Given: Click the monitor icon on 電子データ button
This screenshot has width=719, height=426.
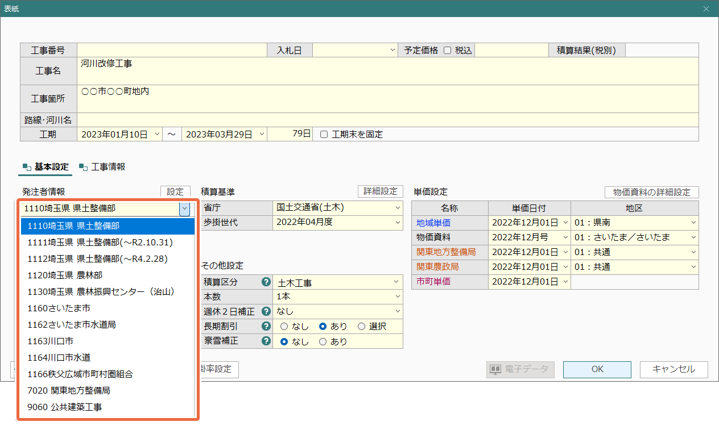Looking at the screenshot, I should pyautogui.click(x=495, y=369).
